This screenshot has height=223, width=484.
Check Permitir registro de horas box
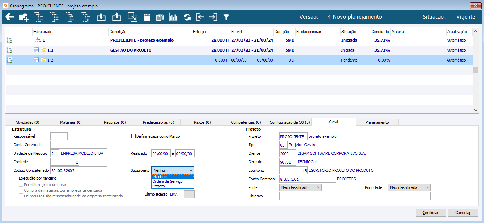pyautogui.click(x=21, y=185)
